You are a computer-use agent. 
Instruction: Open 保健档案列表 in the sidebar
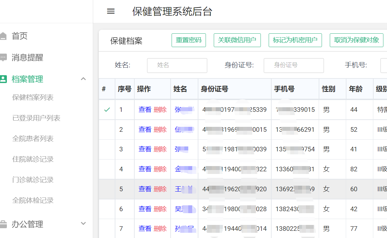click(33, 97)
